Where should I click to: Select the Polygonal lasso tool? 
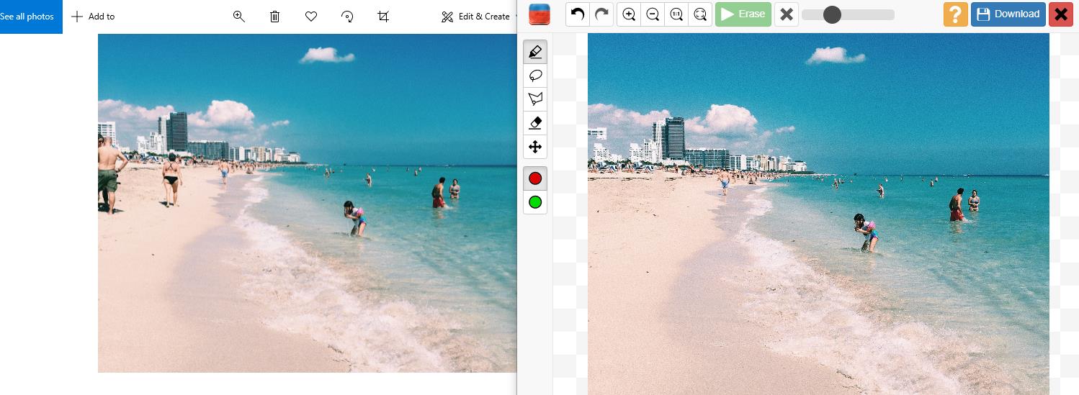click(535, 99)
